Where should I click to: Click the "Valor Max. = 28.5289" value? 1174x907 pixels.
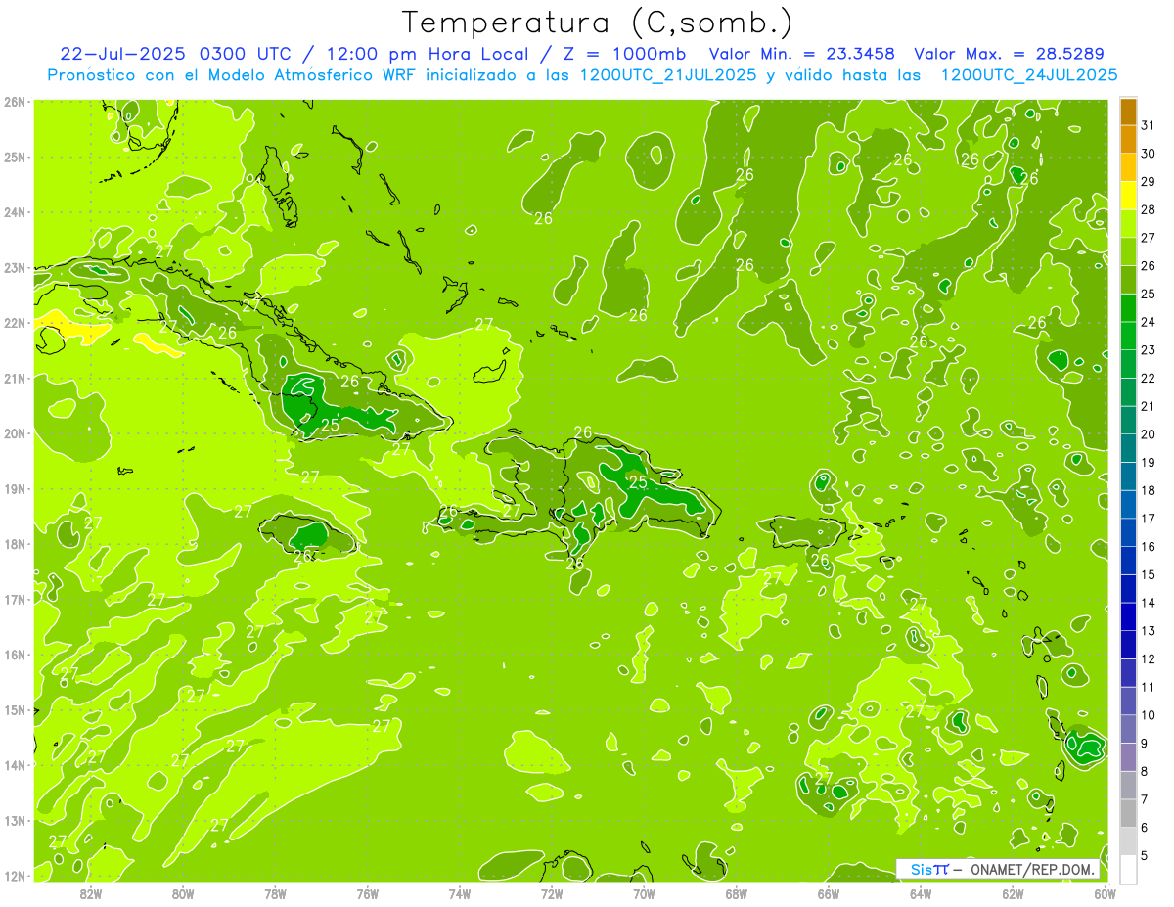[x=1009, y=54]
